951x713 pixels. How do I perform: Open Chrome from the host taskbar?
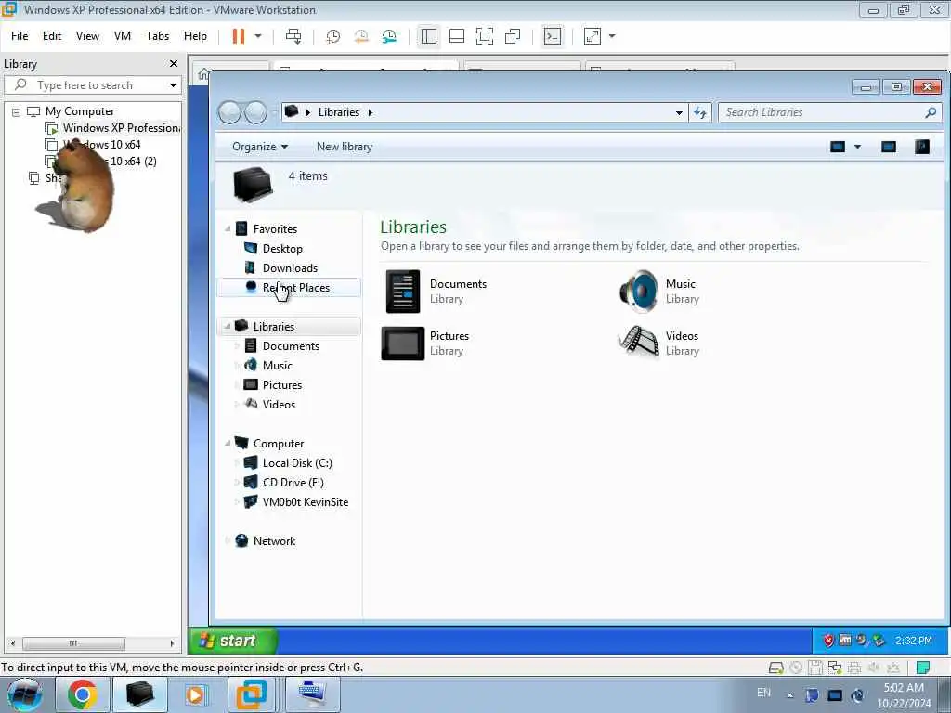(83, 694)
